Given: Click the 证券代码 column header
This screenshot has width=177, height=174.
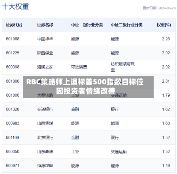Looking at the screenshot, I should pos(14,25).
